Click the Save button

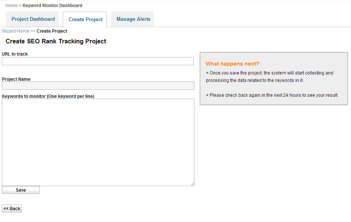(21, 190)
